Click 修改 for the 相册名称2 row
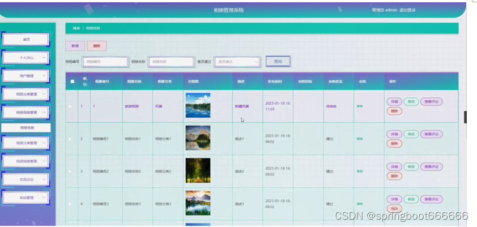The height and width of the screenshot is (227, 477). coord(411,167)
